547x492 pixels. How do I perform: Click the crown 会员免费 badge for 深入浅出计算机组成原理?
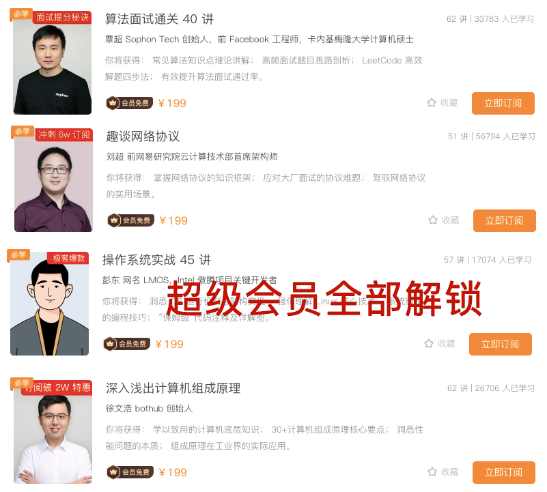coord(130,472)
